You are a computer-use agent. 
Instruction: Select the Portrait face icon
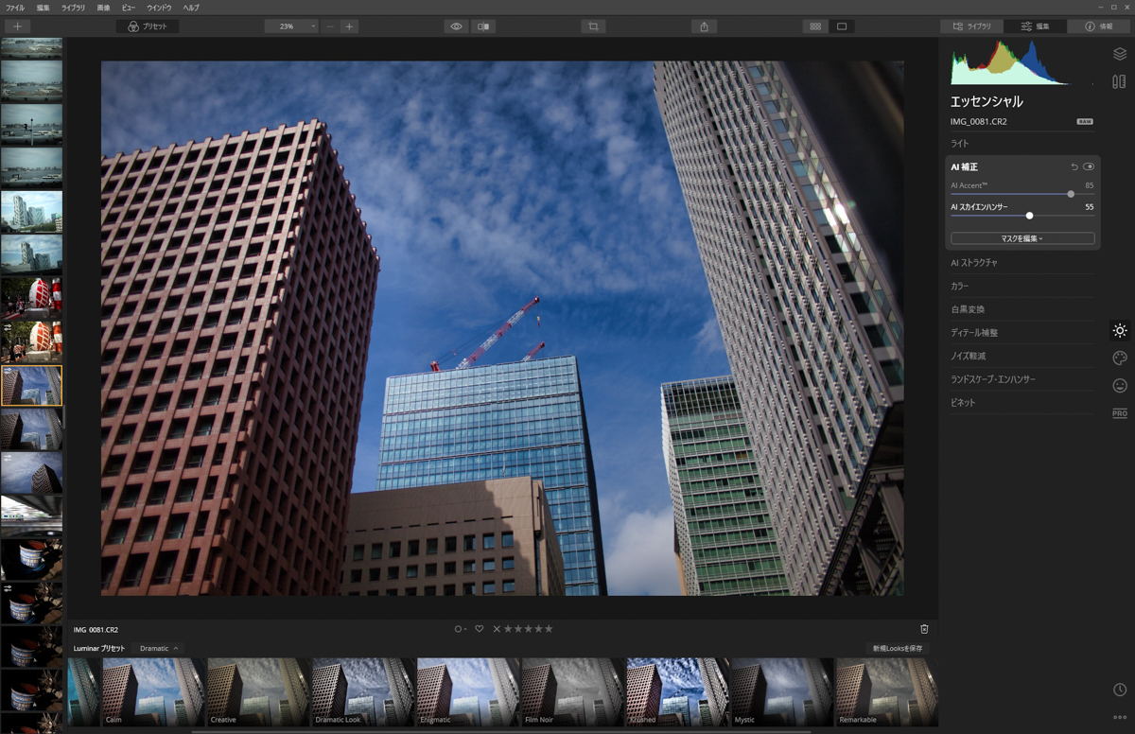pos(1120,386)
